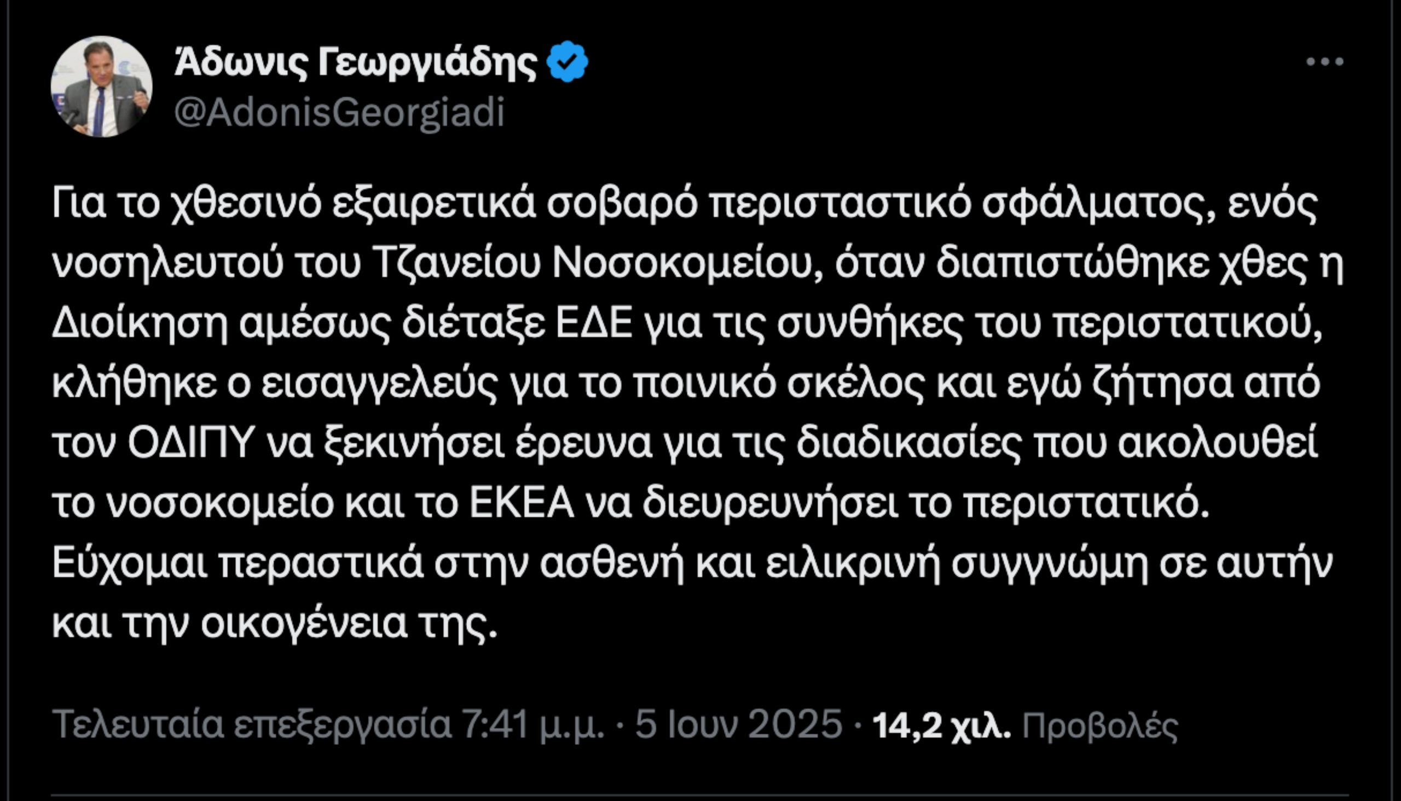Click the display name Άδωνις Γεωργιάδης
The image size is (1401, 801).
356,63
